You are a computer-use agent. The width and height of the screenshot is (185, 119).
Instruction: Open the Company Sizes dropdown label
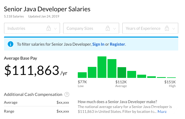(80, 28)
